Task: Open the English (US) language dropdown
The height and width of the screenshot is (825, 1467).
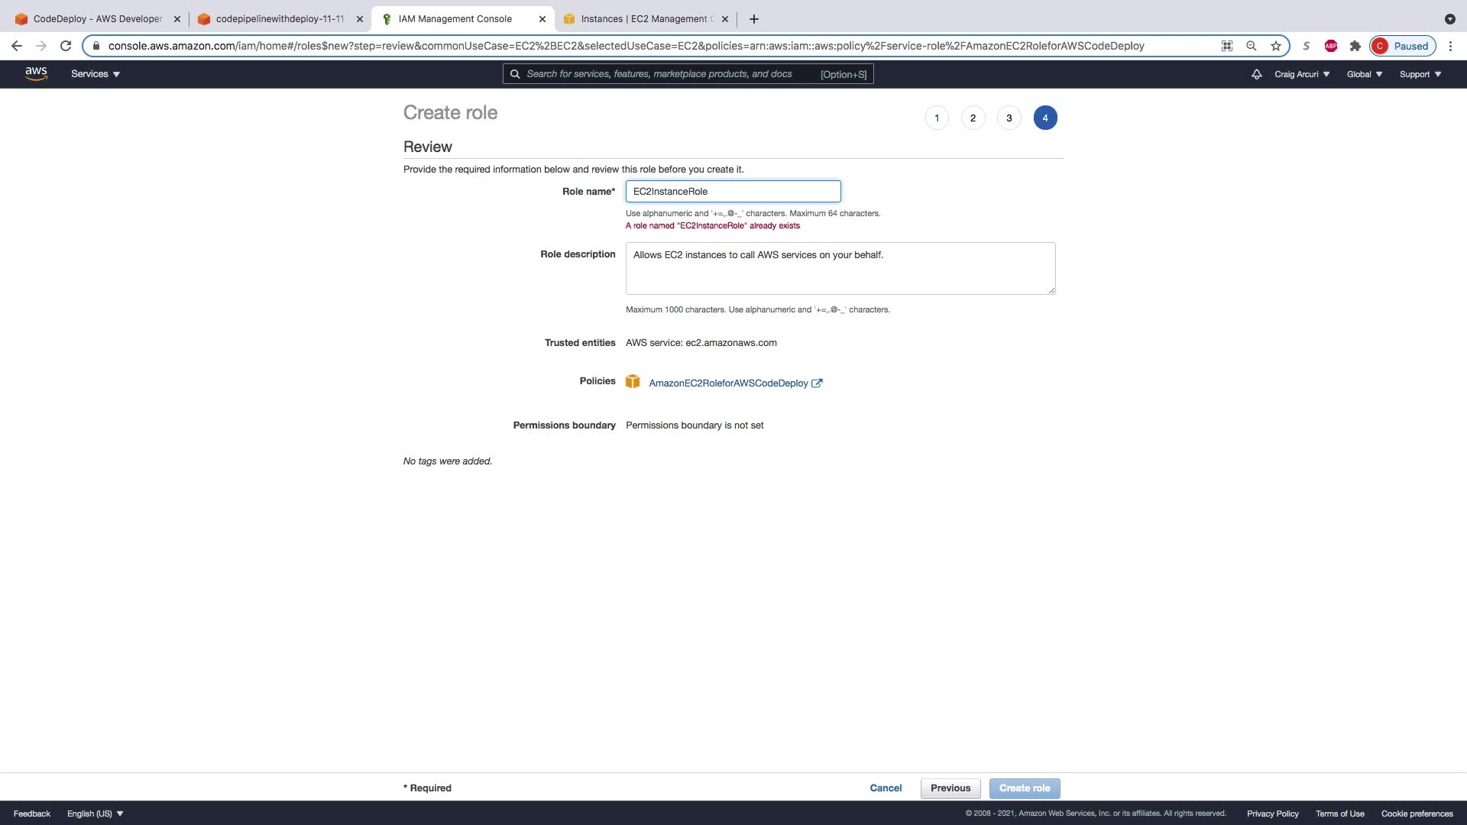Action: click(x=95, y=814)
